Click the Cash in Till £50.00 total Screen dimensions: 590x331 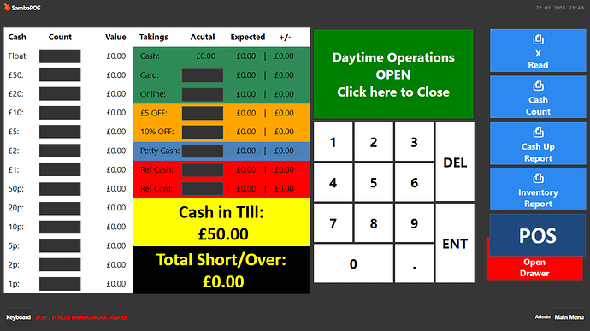click(x=221, y=222)
